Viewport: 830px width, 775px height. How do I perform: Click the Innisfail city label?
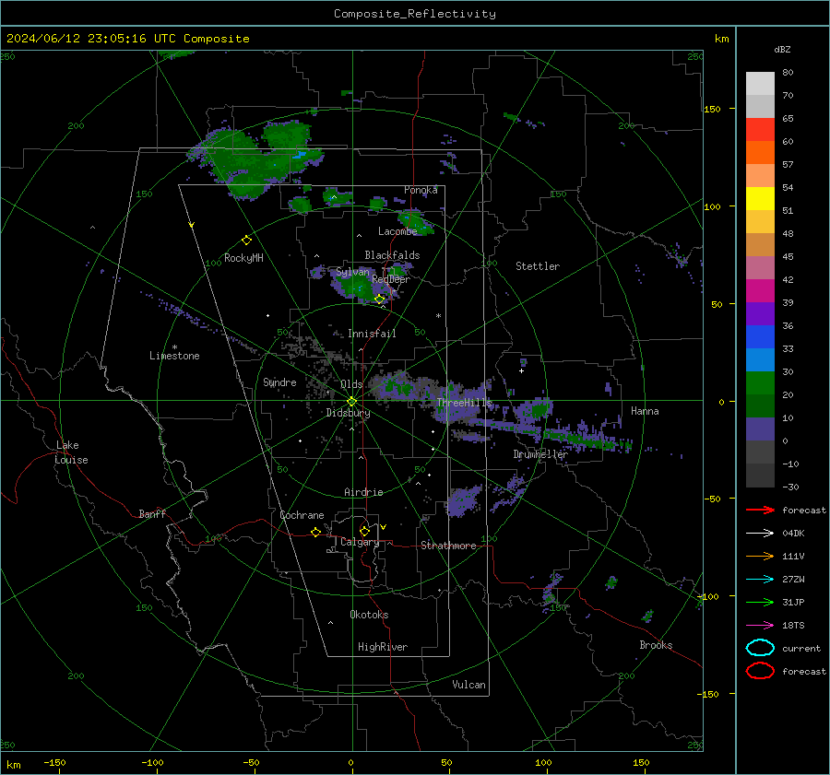click(372, 334)
